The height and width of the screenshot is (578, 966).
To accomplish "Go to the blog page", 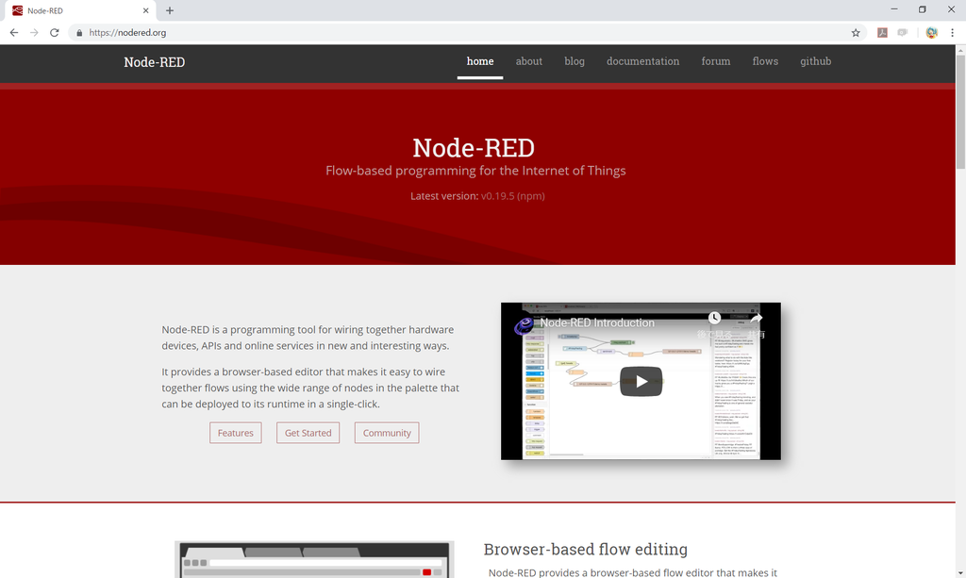I will 575,61.
